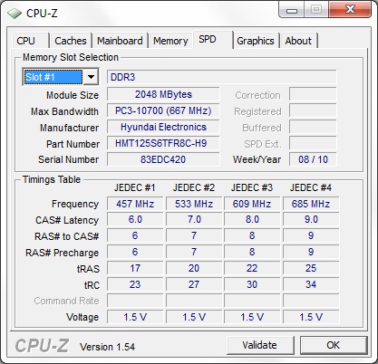Click the JEDEC #1 Voltage 1.5 V cell
378x364 pixels.
click(135, 317)
